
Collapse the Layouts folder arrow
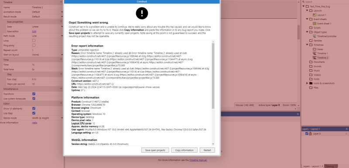point(307,10)
